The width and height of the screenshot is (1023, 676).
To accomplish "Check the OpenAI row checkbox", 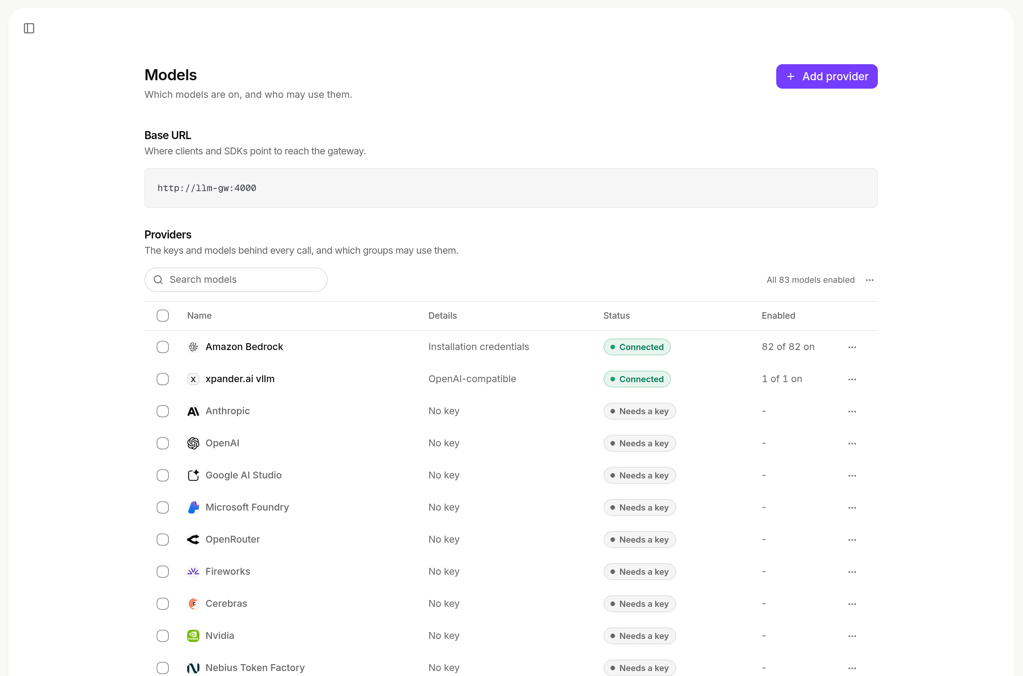I will pyautogui.click(x=162, y=443).
